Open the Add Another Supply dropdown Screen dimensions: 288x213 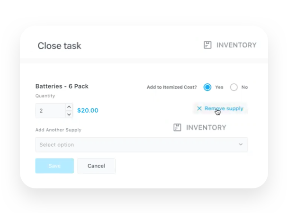142,144
